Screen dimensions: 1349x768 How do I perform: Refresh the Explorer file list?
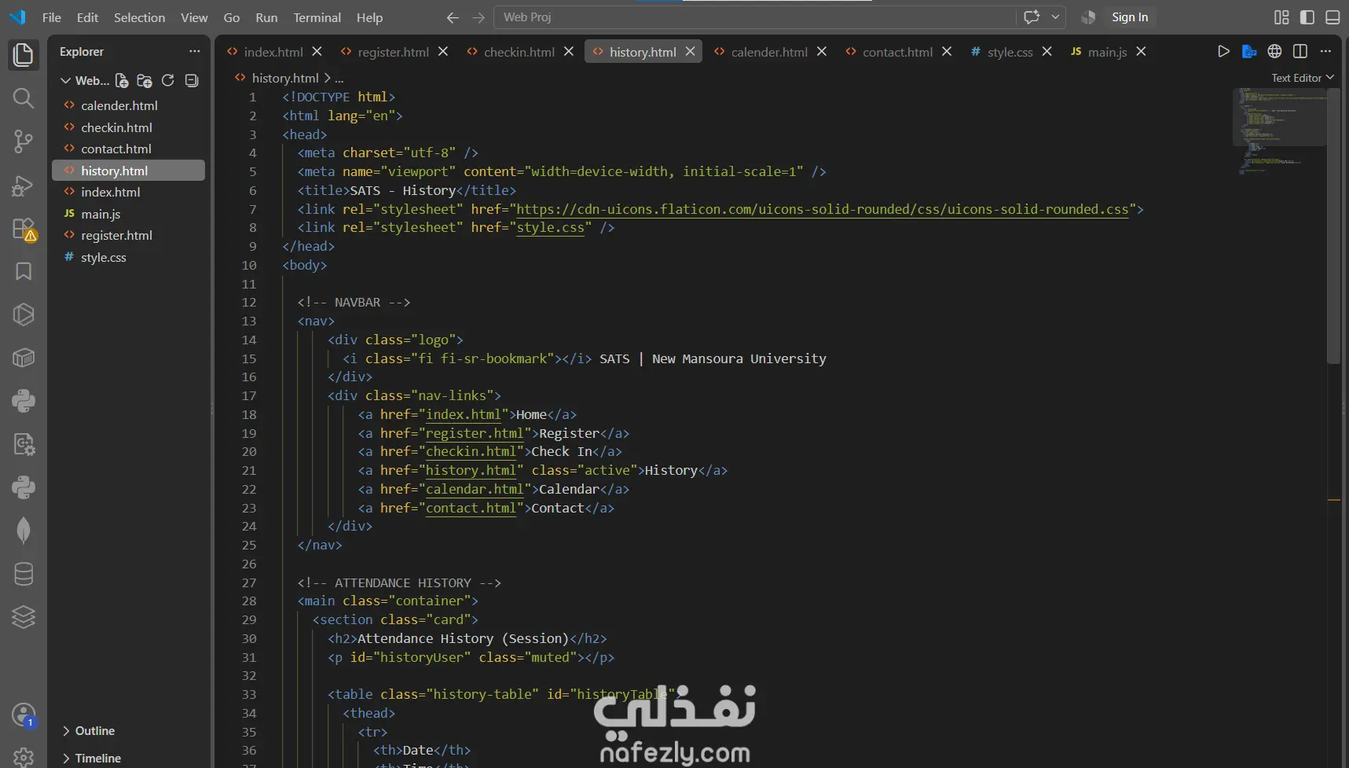[167, 80]
